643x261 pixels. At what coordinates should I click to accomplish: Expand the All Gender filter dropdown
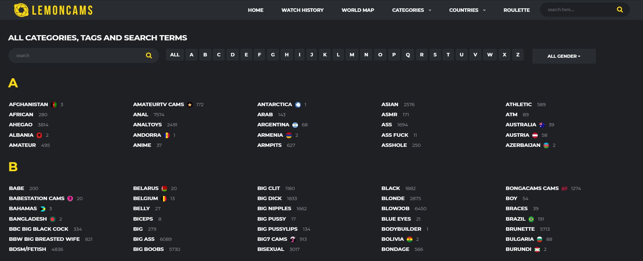564,56
